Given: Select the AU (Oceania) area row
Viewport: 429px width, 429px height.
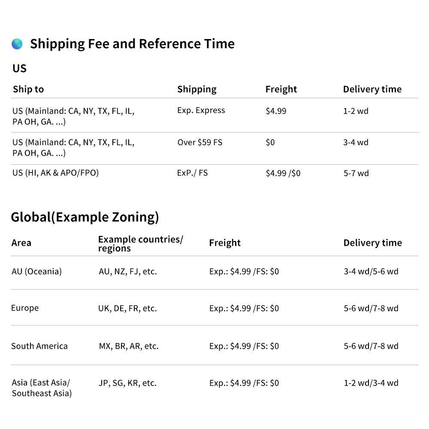Looking at the screenshot, I should click(36, 272).
